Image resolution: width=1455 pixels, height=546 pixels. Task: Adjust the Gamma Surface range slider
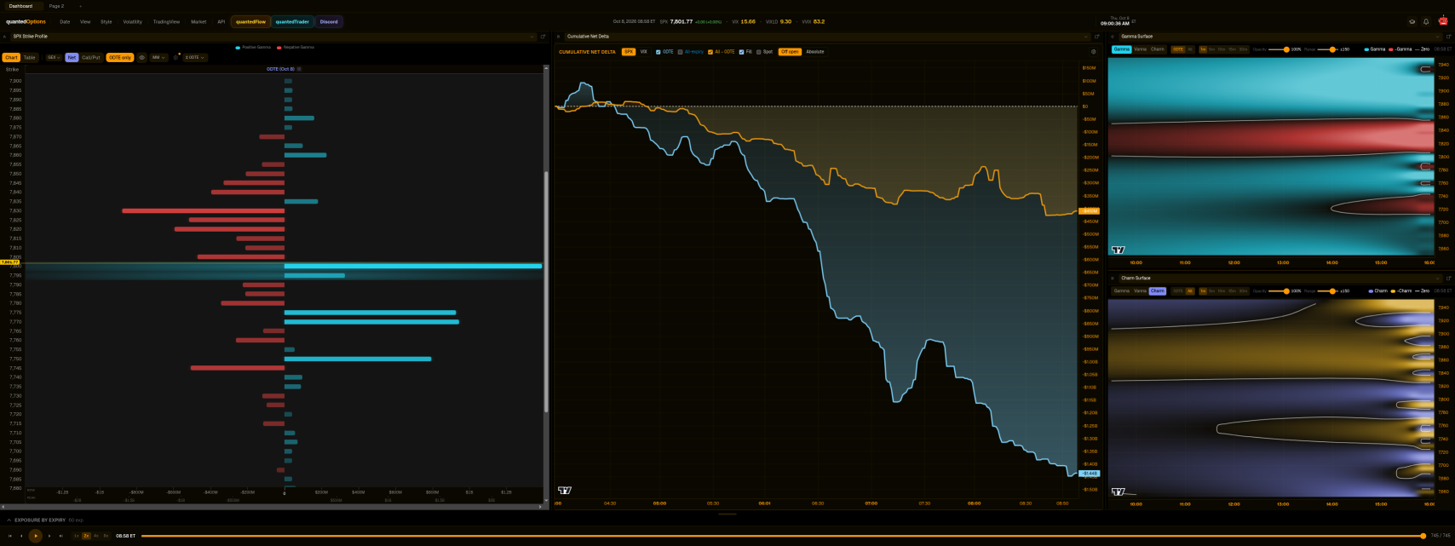pyautogui.click(x=1326, y=49)
